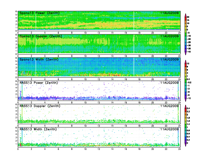Click the hour 0 tick below RASS13 Width panel
The image size is (207, 160).
coord(18,149)
